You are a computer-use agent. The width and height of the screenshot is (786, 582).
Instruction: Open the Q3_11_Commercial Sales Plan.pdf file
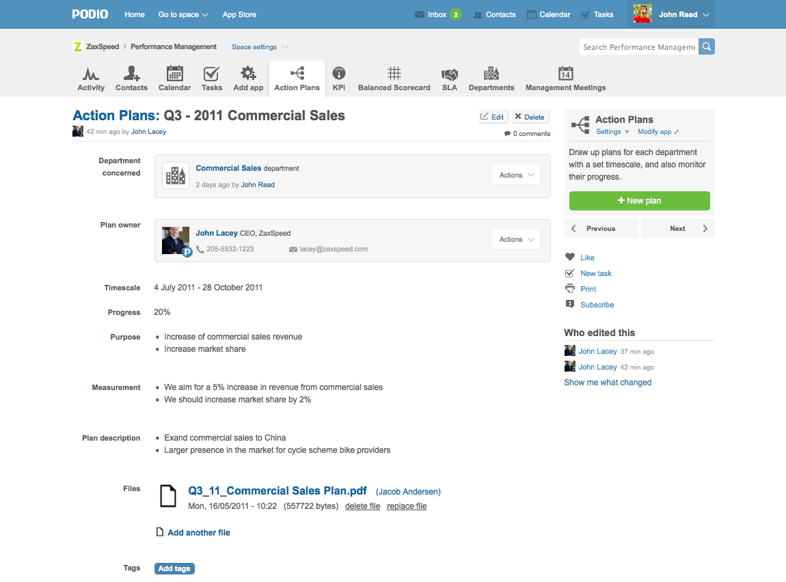click(x=277, y=490)
